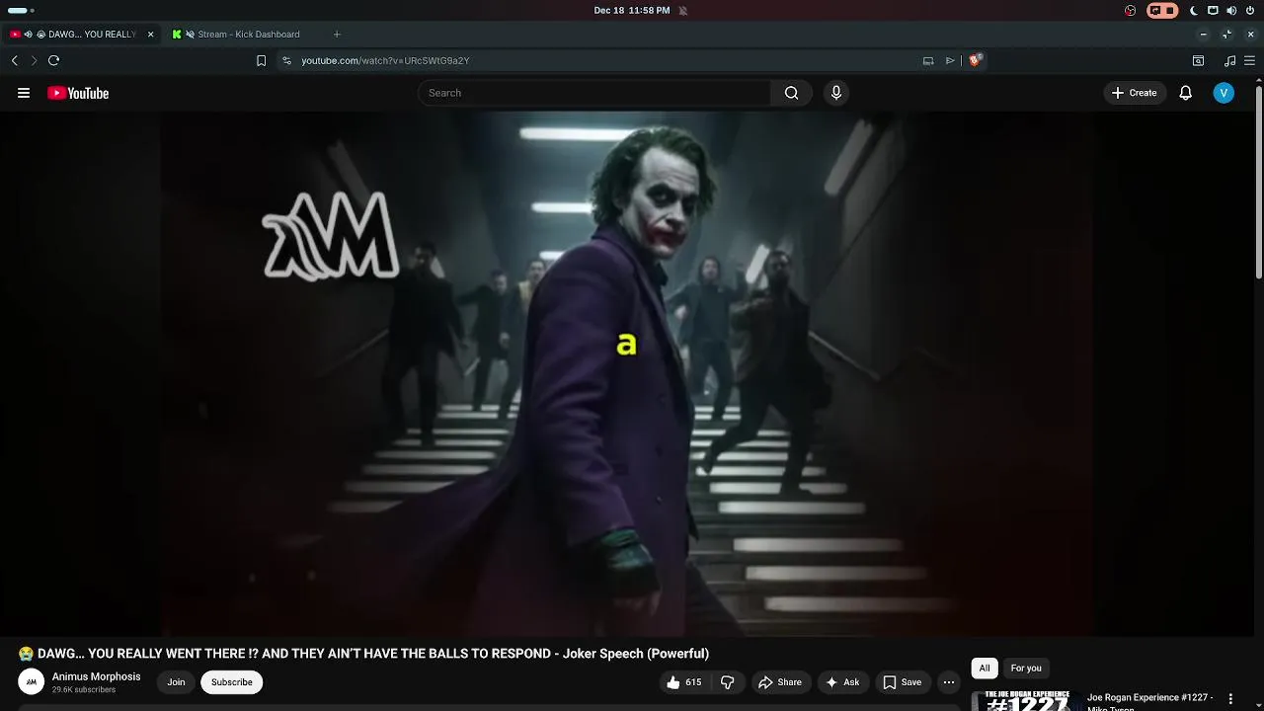Mute tab via audio icon on YouTube tab

pos(29,35)
